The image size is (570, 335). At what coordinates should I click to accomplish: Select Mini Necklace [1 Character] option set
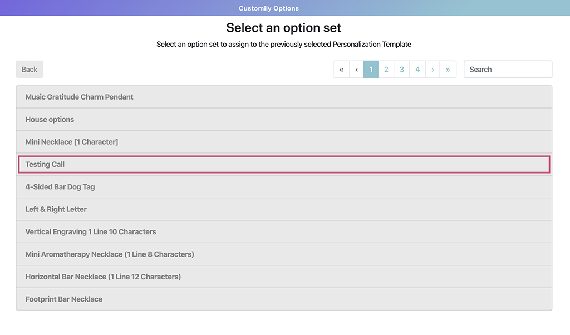coord(284,142)
